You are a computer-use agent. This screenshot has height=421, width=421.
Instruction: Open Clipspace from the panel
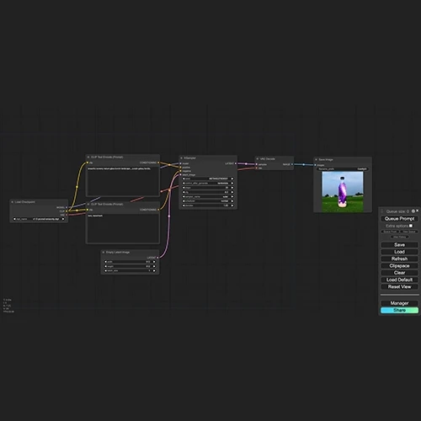point(399,266)
